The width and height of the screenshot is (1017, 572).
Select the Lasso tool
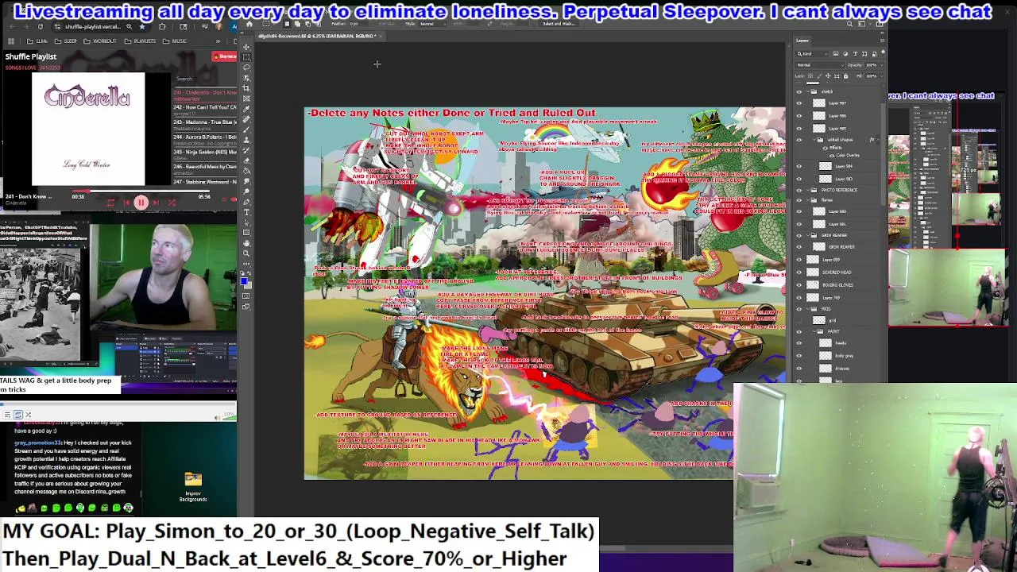(246, 68)
